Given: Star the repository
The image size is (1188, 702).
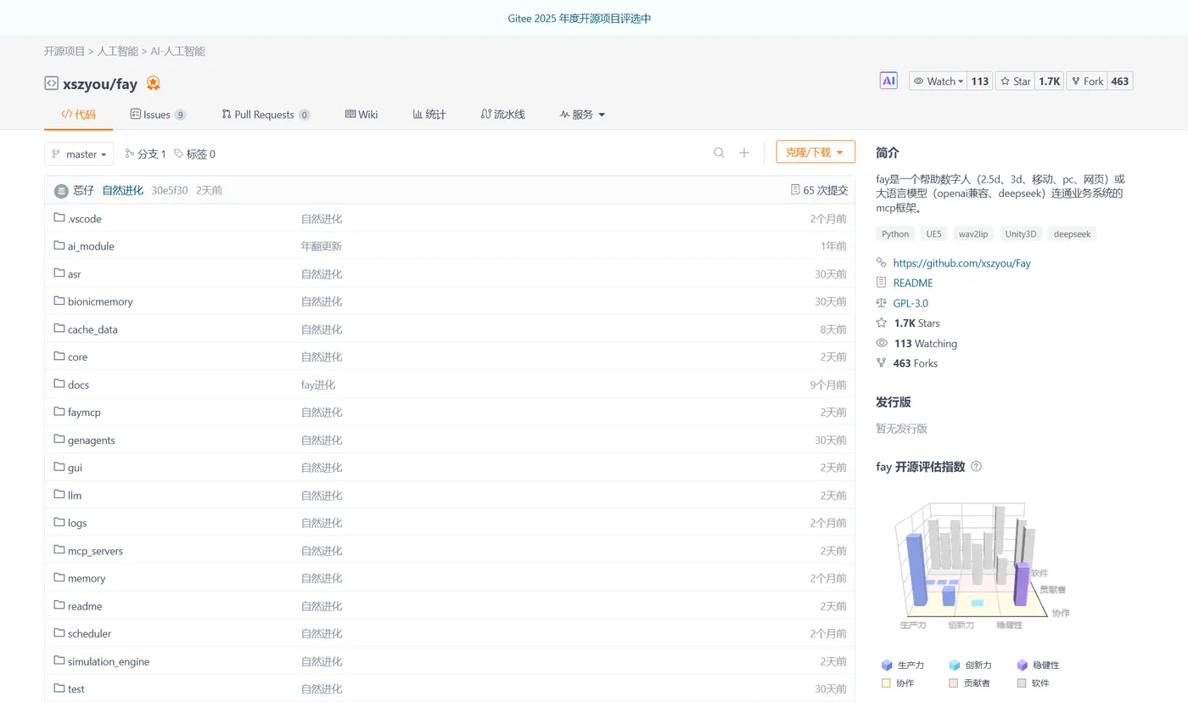Looking at the screenshot, I should (1016, 81).
